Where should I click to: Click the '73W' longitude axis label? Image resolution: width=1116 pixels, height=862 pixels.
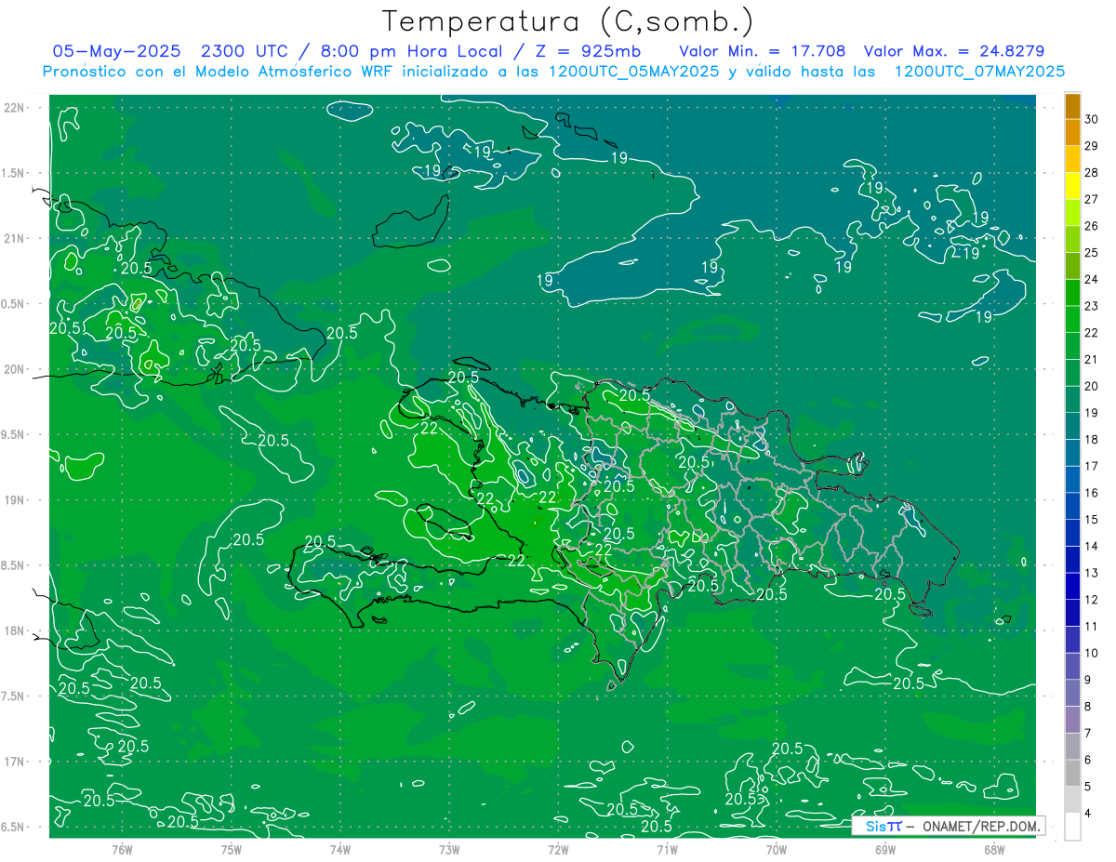pos(449,849)
